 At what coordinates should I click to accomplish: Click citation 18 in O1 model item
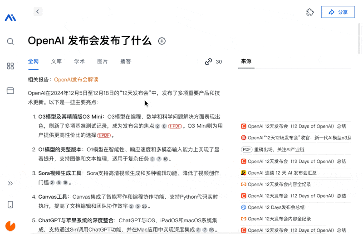[x=166, y=159]
